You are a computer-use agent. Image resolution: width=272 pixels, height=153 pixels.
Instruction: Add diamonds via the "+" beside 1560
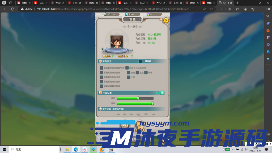pos(127,15)
